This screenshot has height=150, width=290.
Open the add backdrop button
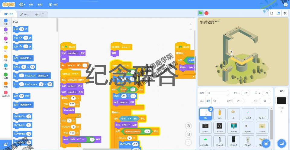click(282, 143)
